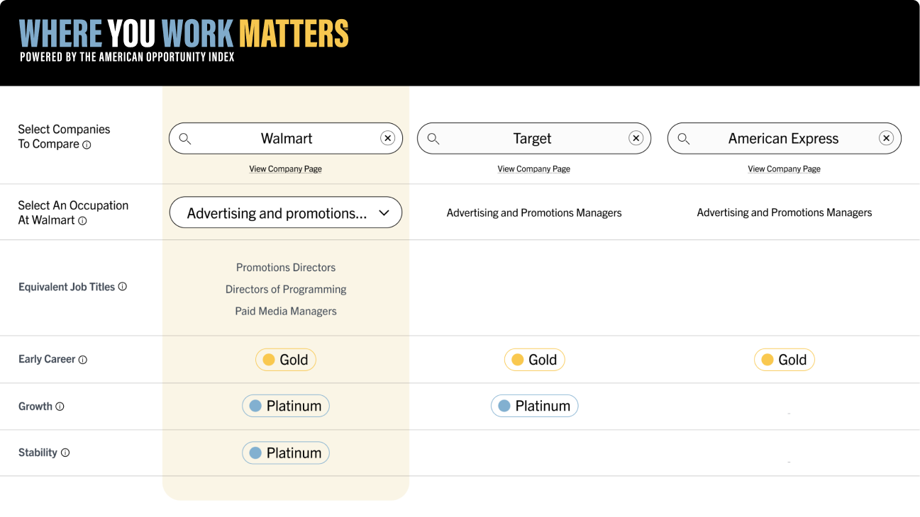Click Walmart's Platinum Stability badge
The height and width of the screenshot is (517, 920).
pos(286,453)
